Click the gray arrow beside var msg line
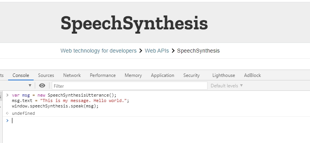This screenshot has height=143, width=310. tap(7, 95)
